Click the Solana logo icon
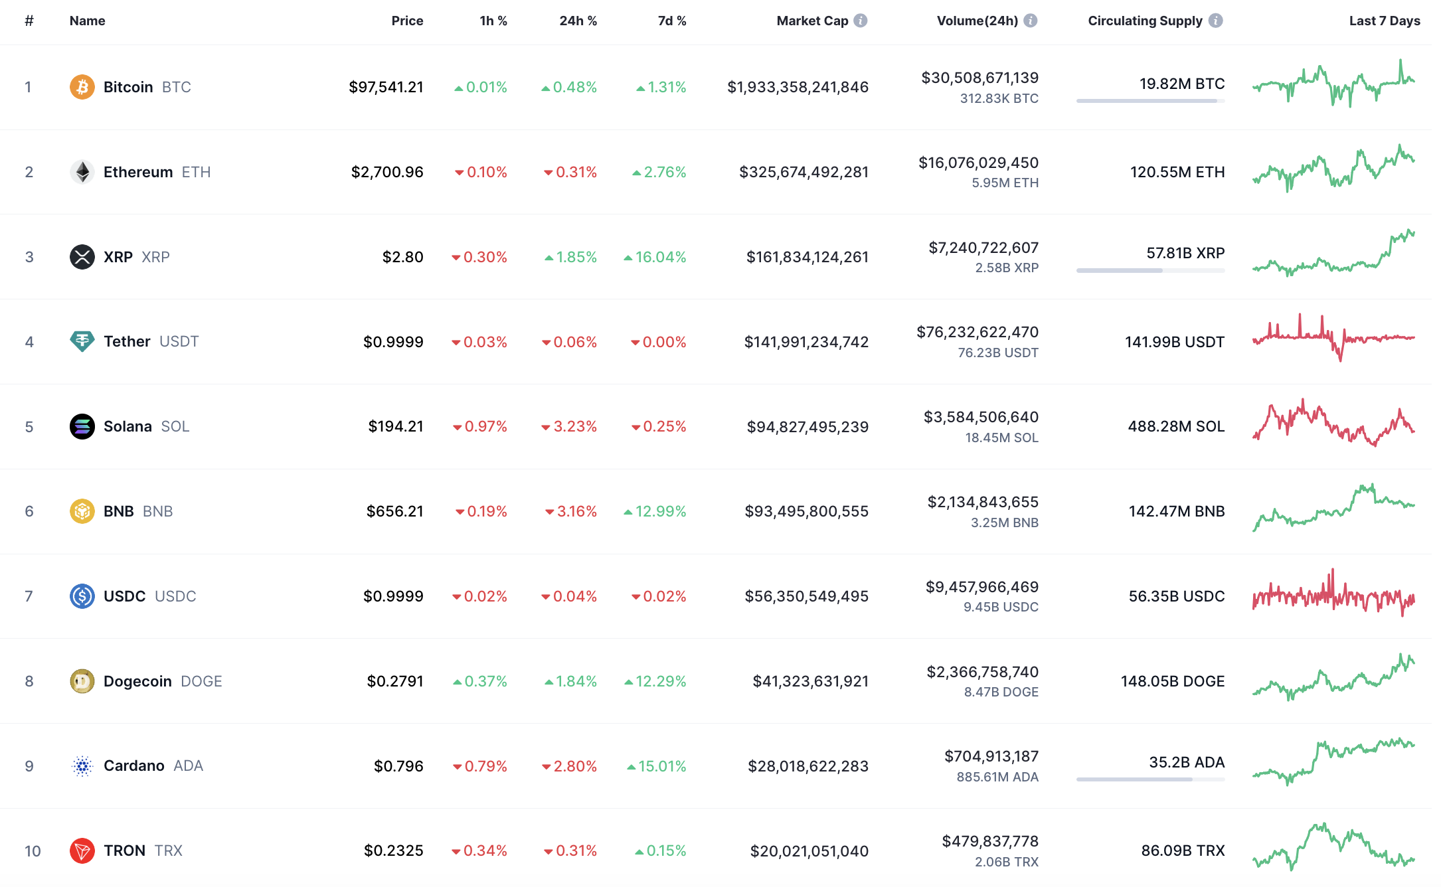1441x887 pixels. pyautogui.click(x=82, y=426)
